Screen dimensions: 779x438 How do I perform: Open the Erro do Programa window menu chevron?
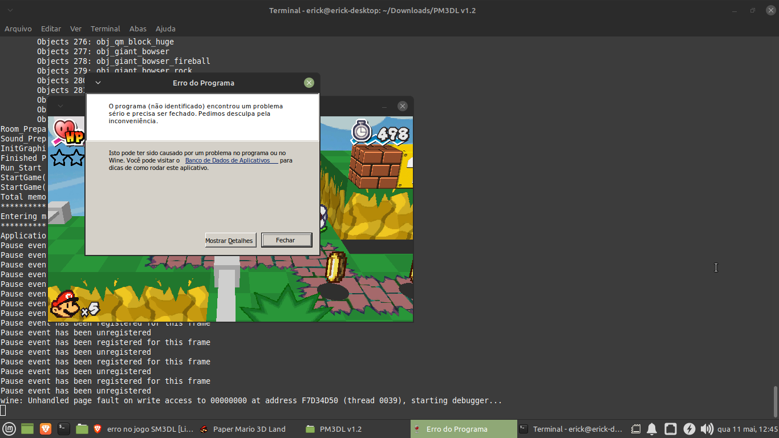98,83
